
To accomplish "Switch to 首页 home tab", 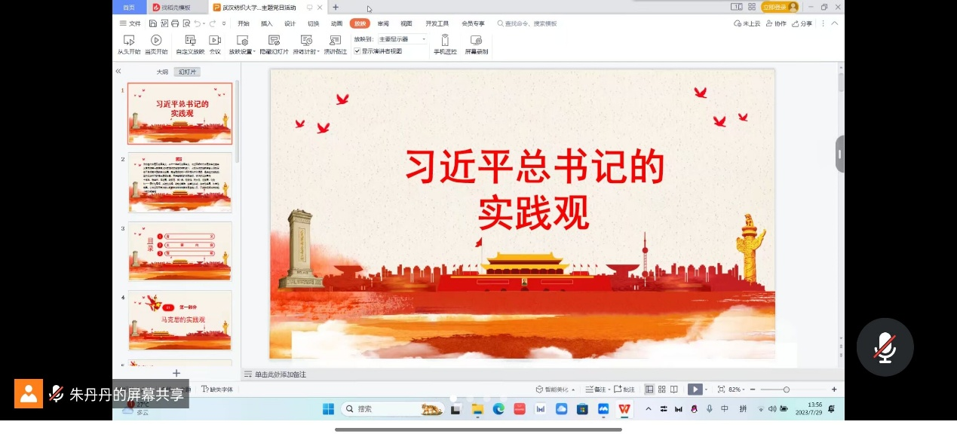I will (129, 7).
